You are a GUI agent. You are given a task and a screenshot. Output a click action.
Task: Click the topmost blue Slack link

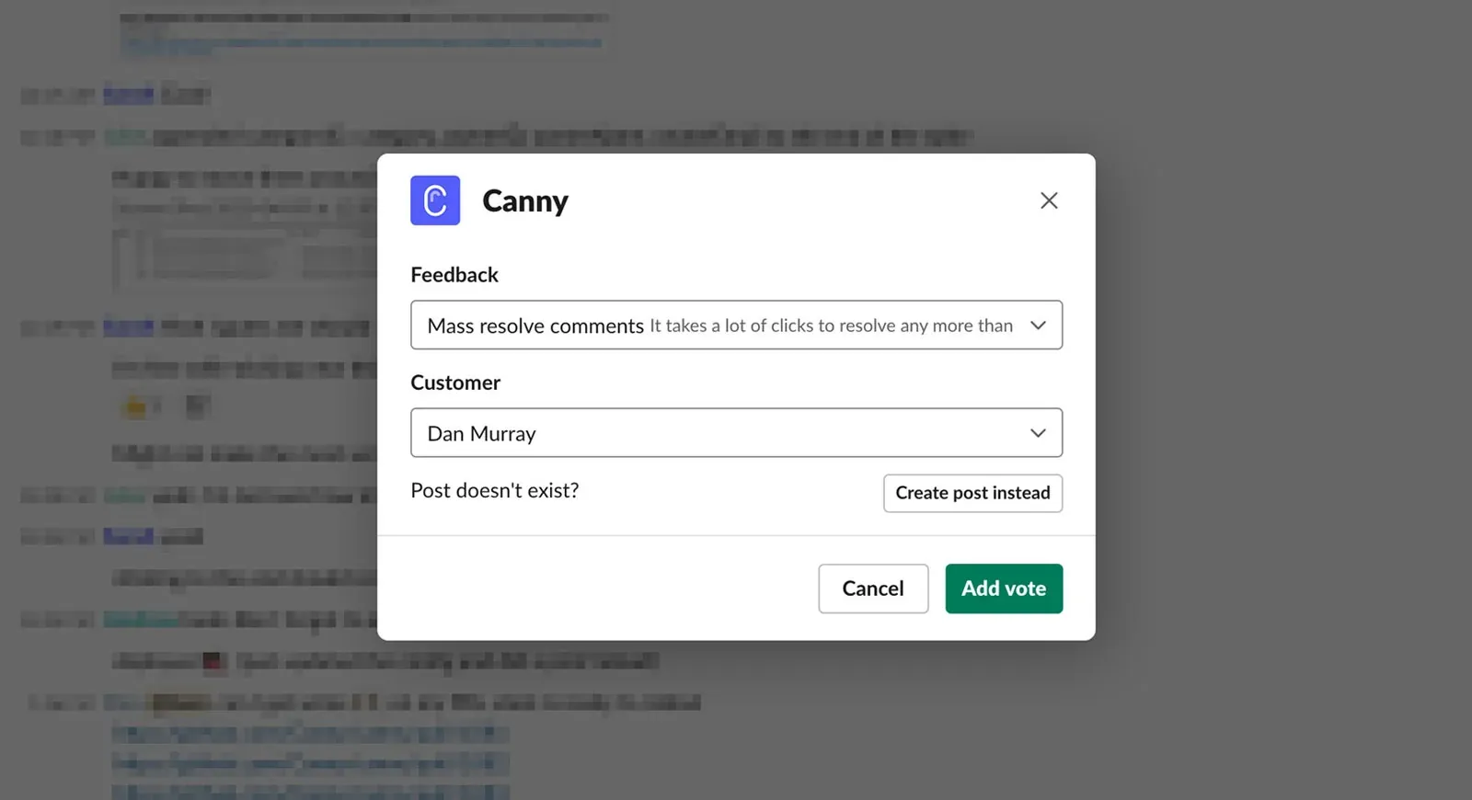click(x=359, y=42)
